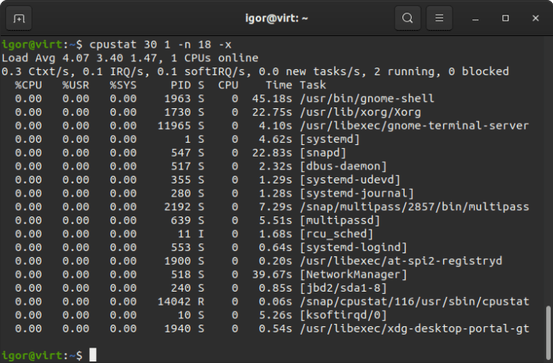553x363 pixels.
Task: Click the [ksoftirqd/0] task entry
Action: click(x=343, y=315)
